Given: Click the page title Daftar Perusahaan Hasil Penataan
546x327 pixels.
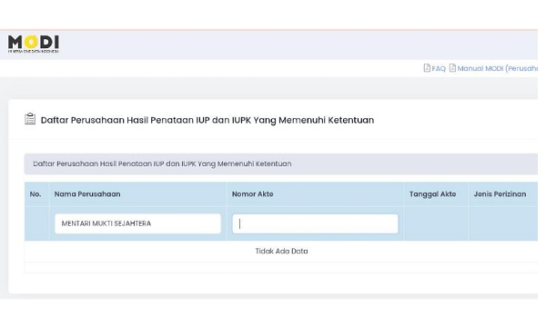Looking at the screenshot, I should pos(207,120).
